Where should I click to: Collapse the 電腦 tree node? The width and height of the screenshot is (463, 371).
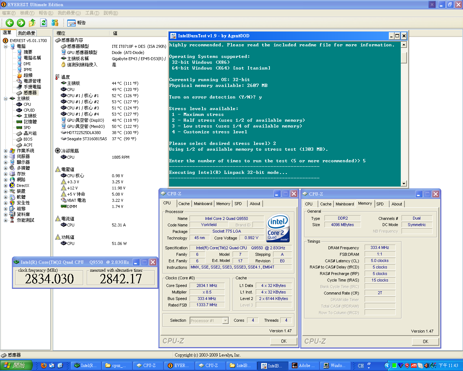[5, 46]
